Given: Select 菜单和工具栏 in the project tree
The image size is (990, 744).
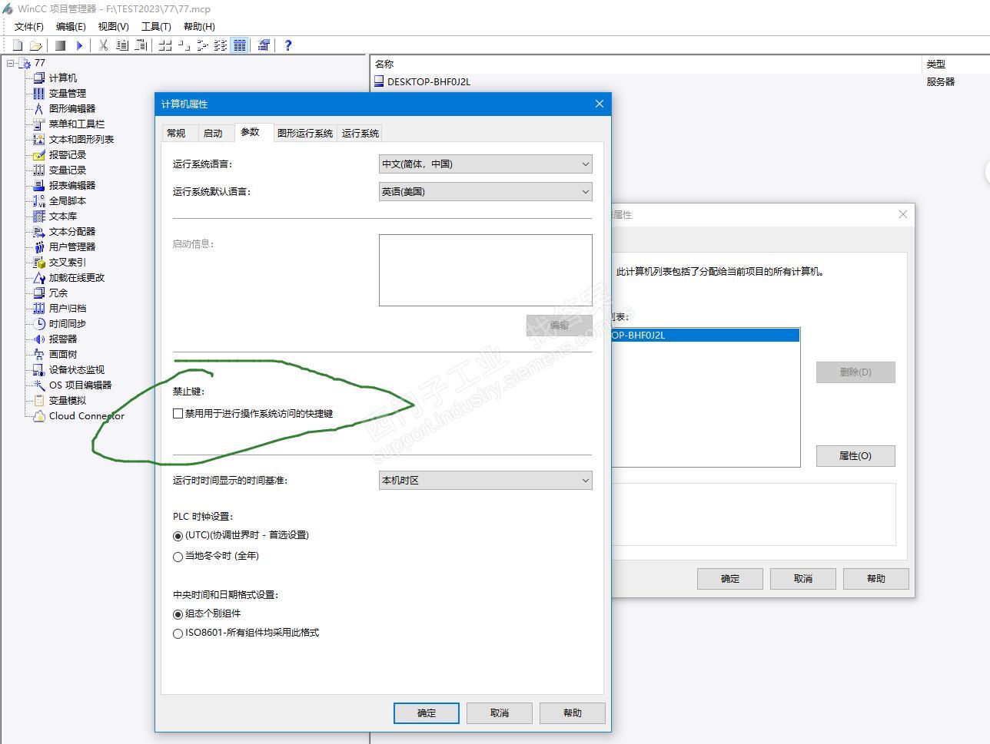Looking at the screenshot, I should coord(77,124).
